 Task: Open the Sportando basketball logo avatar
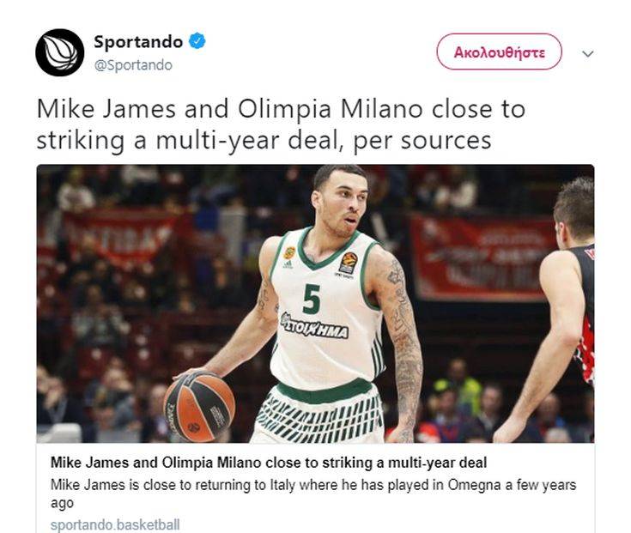60,52
